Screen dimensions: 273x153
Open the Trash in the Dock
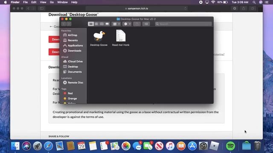pos(257,146)
